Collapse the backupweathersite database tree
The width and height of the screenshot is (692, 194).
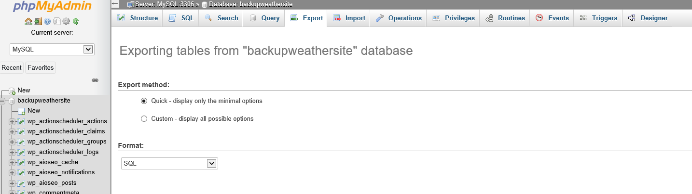(x=2, y=101)
